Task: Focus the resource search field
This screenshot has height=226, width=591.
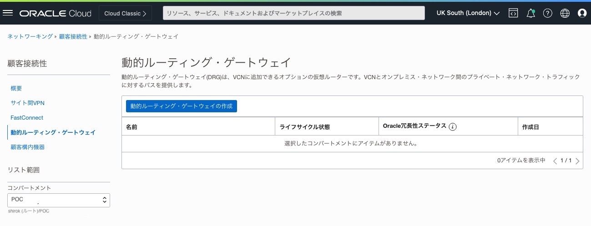Action: (x=294, y=13)
